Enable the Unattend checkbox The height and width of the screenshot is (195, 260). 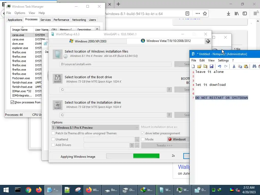53,139
